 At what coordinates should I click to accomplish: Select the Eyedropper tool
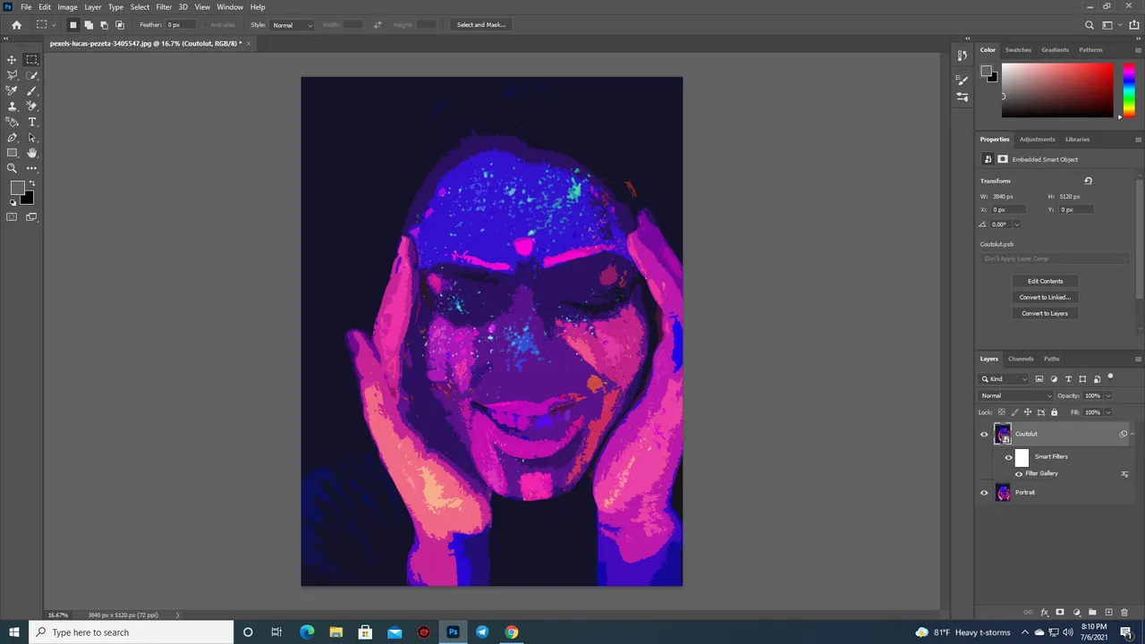coord(12,90)
